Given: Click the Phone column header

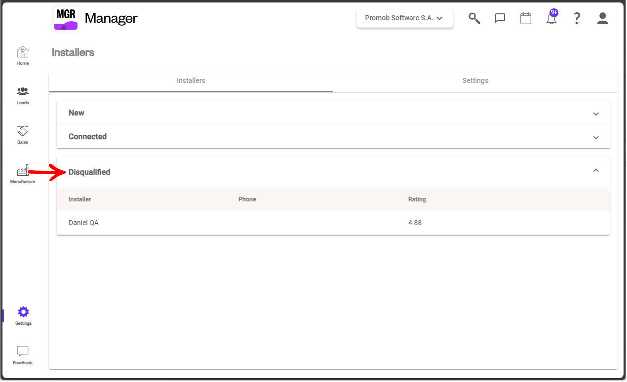Looking at the screenshot, I should (x=247, y=199).
